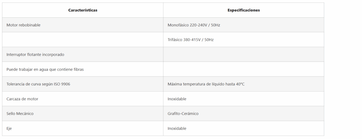Click Inoxidable in the Carcaza de motor row
Image resolution: width=362 pixels, height=139 pixels.
pyautogui.click(x=177, y=99)
